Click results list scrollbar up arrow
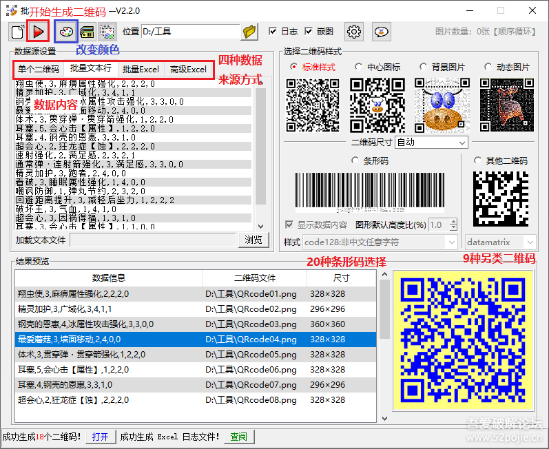Image resolution: width=549 pixels, height=449 pixels. (384, 274)
